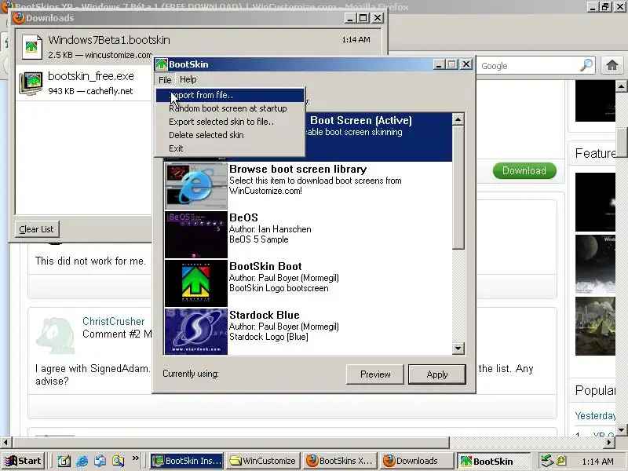
Task: Click the Windows7Beta1.bootskin file name
Action: 109,40
